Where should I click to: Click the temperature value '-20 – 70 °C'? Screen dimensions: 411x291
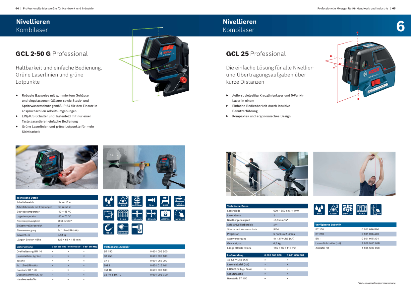pyautogui.click(x=64, y=216)
